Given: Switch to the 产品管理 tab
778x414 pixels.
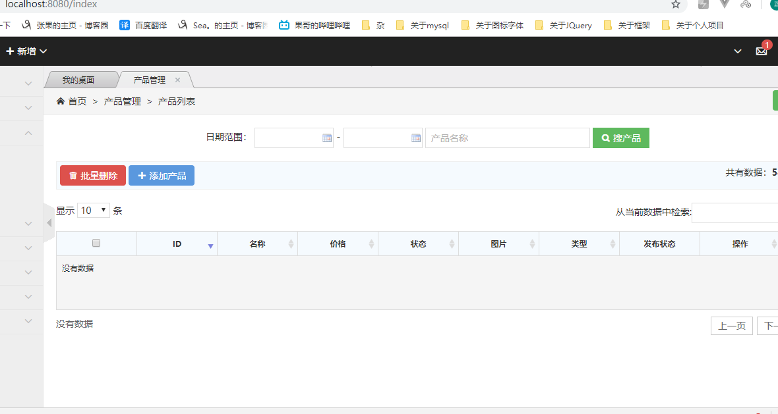Looking at the screenshot, I should tap(150, 80).
